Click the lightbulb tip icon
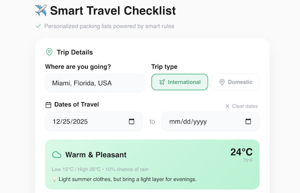This screenshot has height=193, width=300. pyautogui.click(x=54, y=179)
